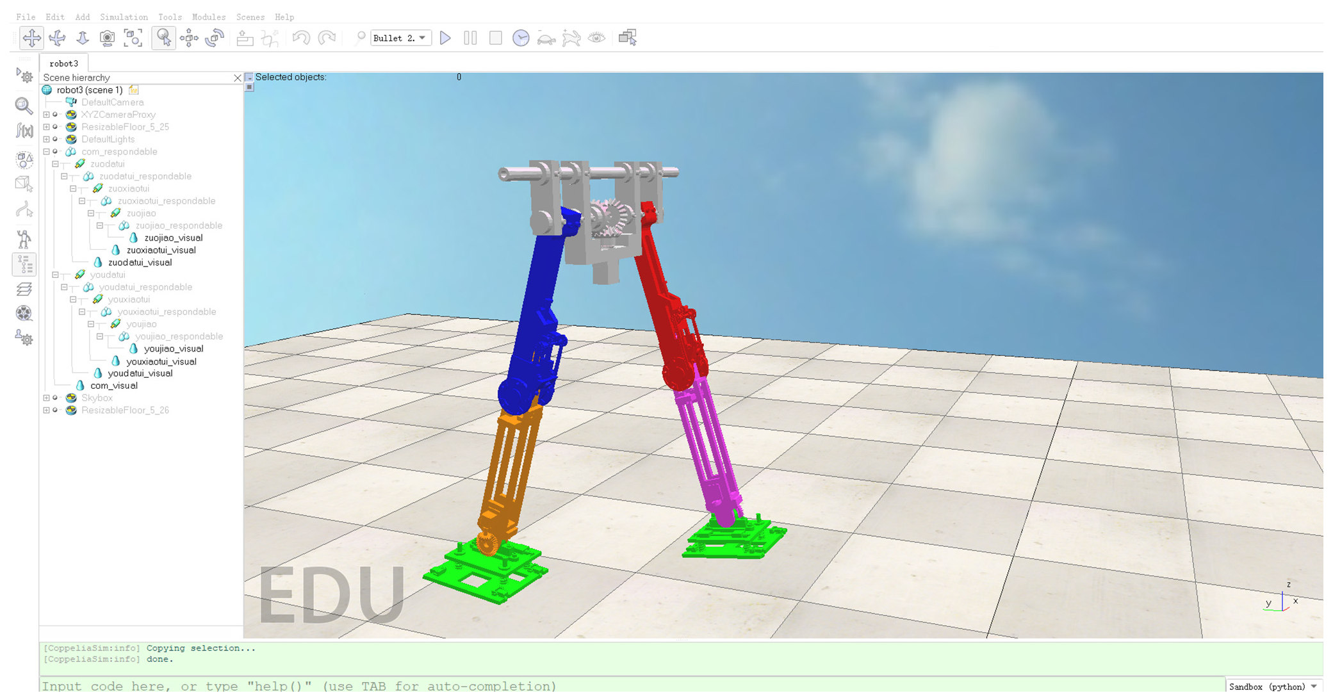Select the camera pan tool

coord(31,38)
